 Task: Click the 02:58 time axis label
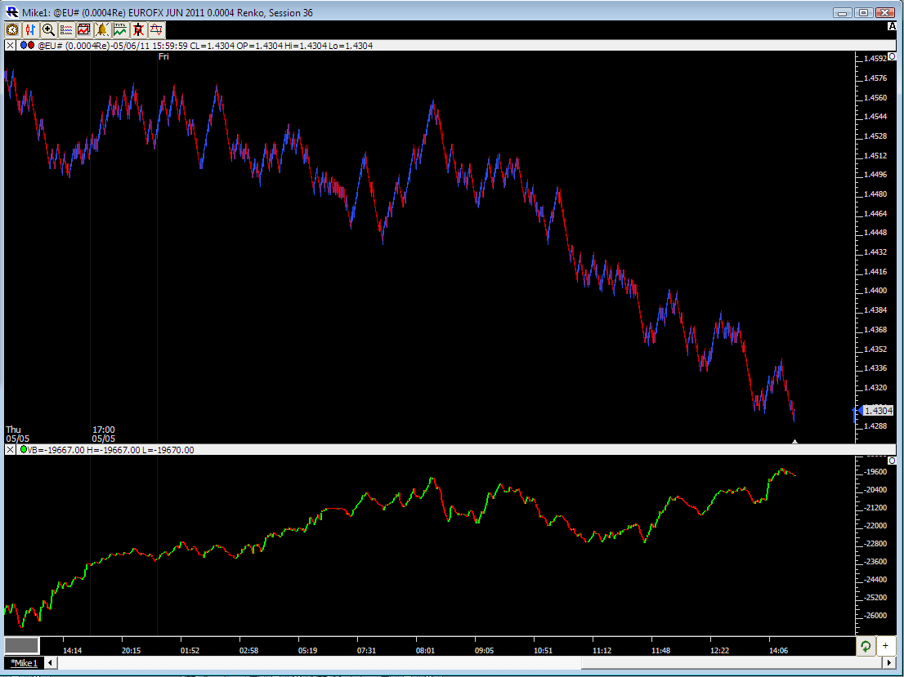[x=248, y=651]
